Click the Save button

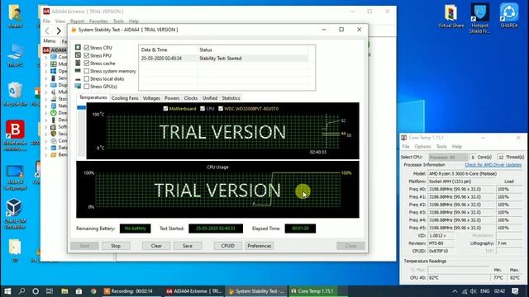coord(188,246)
